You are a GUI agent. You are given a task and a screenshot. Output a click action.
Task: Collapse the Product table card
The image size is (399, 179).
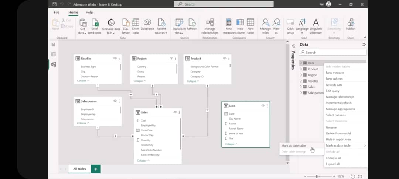pyautogui.click(x=193, y=81)
